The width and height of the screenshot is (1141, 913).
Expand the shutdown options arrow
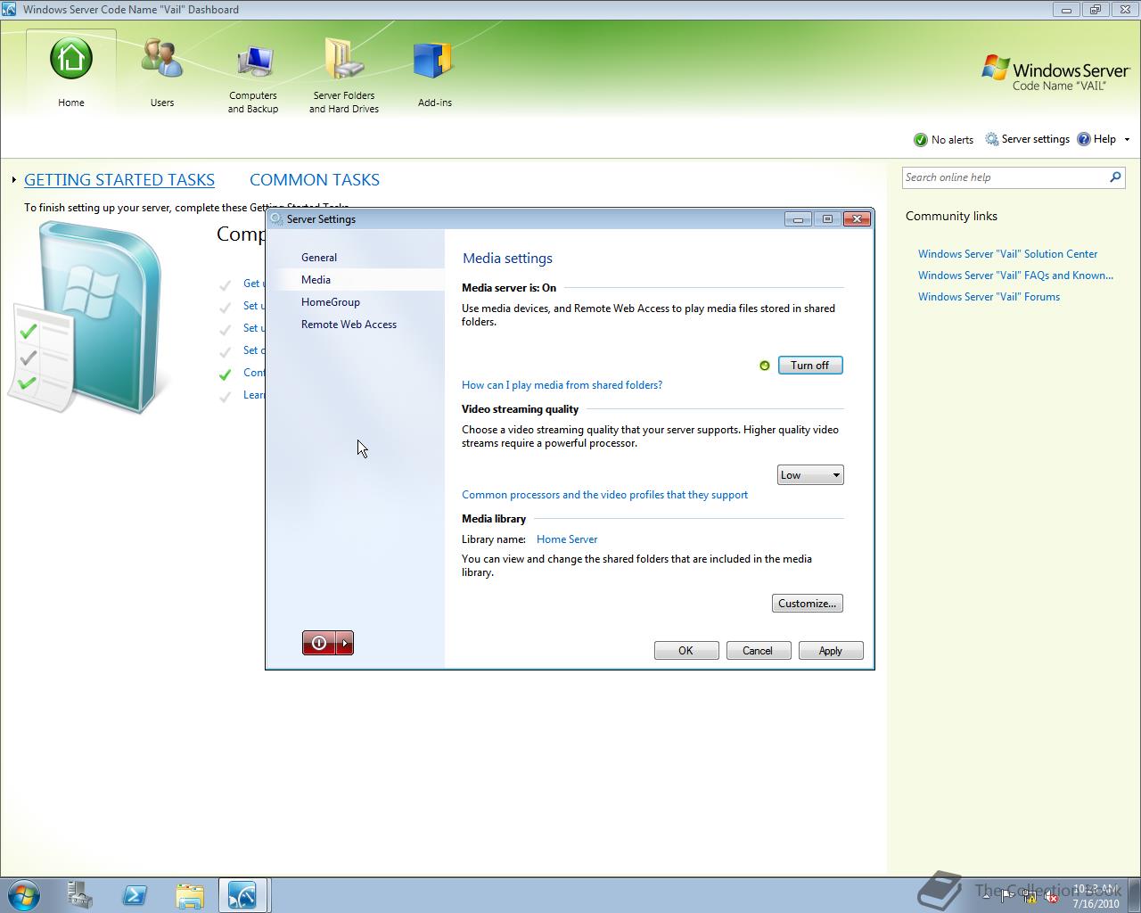345,643
